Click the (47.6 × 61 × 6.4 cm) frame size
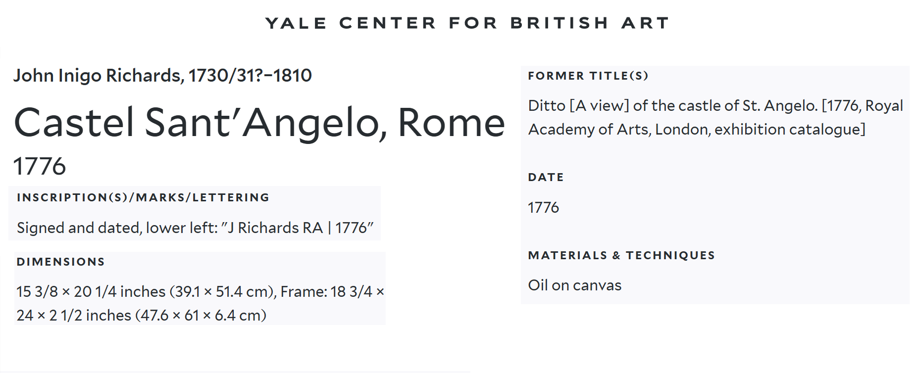The width and height of the screenshot is (918, 373). click(x=201, y=315)
